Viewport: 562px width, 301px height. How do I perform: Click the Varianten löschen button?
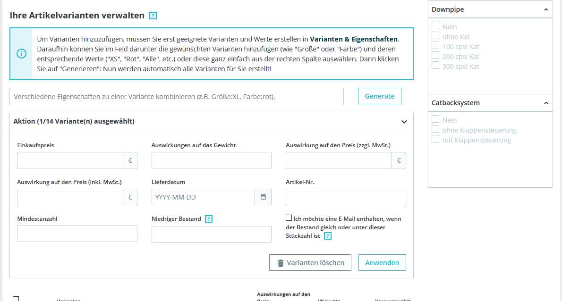pyautogui.click(x=310, y=263)
